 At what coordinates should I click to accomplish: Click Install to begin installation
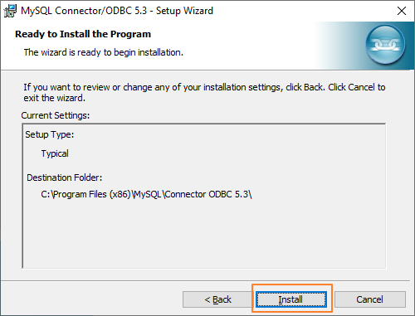(x=291, y=299)
